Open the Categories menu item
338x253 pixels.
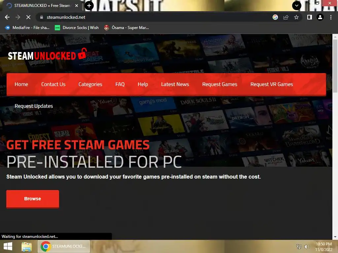click(90, 84)
